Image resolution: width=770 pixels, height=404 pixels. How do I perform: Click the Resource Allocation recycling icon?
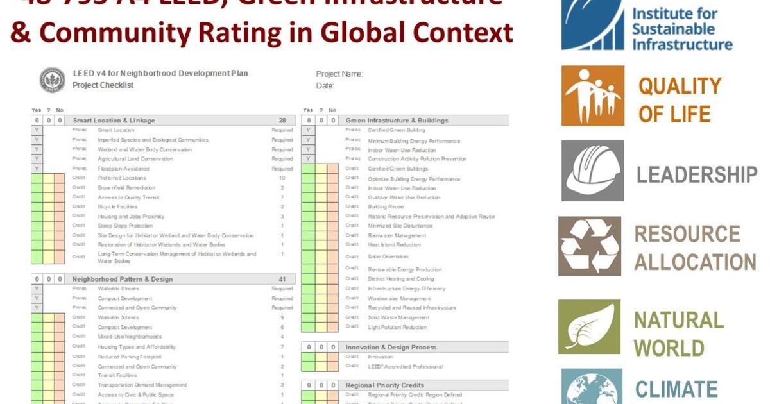coord(590,246)
